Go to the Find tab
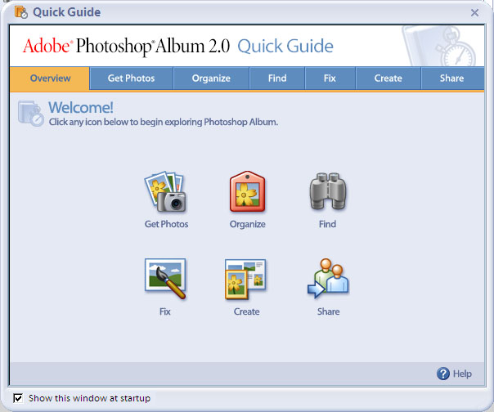Image resolution: width=494 pixels, height=412 pixels. click(x=276, y=78)
